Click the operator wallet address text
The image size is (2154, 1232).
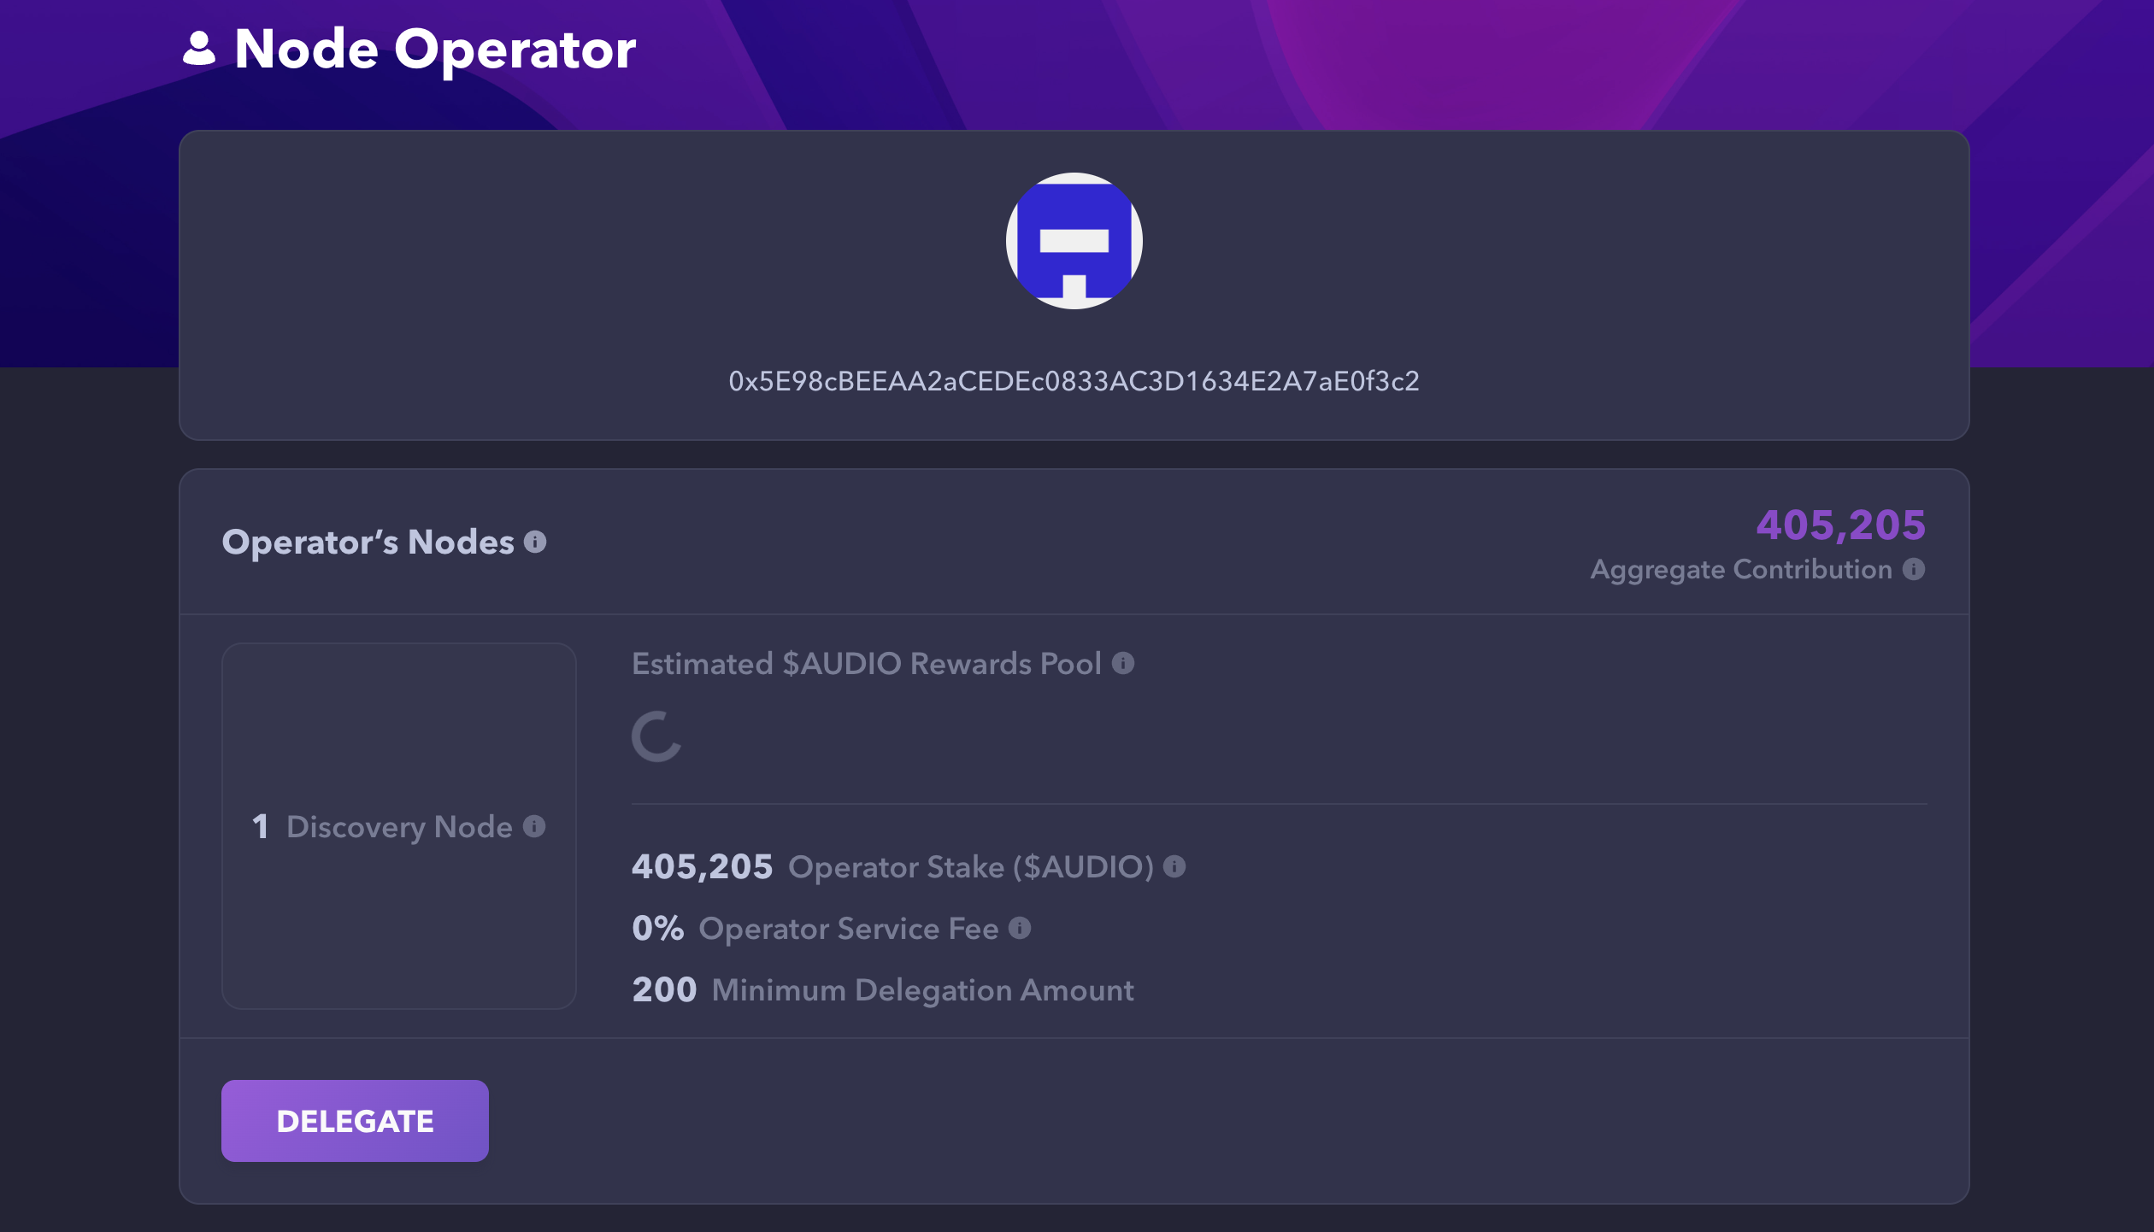[1074, 381]
